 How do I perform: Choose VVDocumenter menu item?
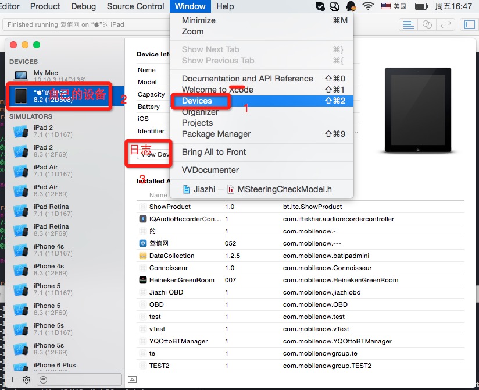point(262,170)
